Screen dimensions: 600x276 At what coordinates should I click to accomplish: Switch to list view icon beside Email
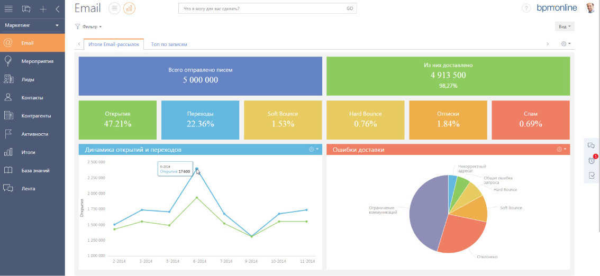tap(114, 8)
